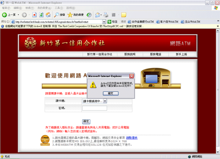This screenshot has width=220, height=159.
Task: Open the 編輯 Edit menu
Action: (x=18, y=8)
